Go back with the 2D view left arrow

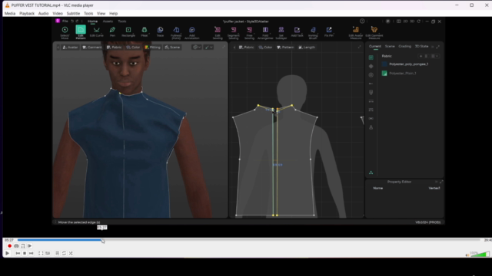[234, 48]
